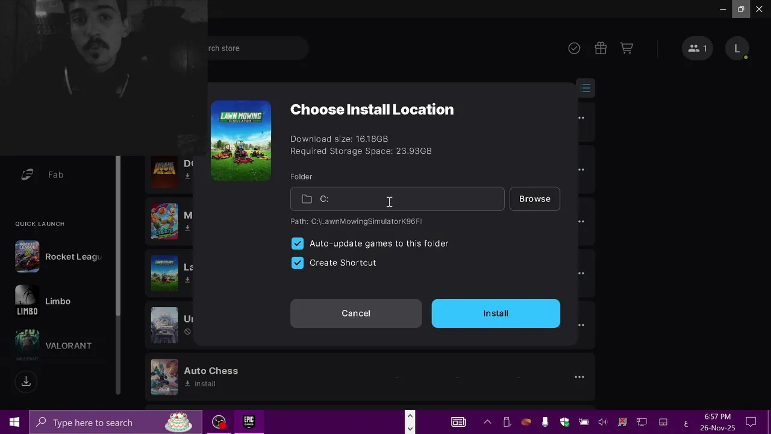Open the Epic Games taskbar icon
Image resolution: width=771 pixels, height=434 pixels.
249,423
